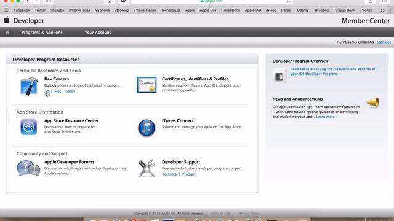This screenshot has height=221, width=394.
Task: Click the Dev Centers heading
Action: [x=57, y=79]
